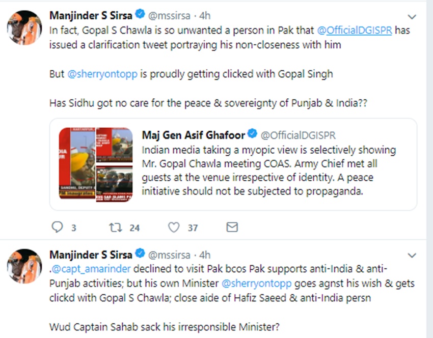433x338 pixels.
Task: Open the quoted tweet's news image thumbnail
Action: (x=96, y=163)
